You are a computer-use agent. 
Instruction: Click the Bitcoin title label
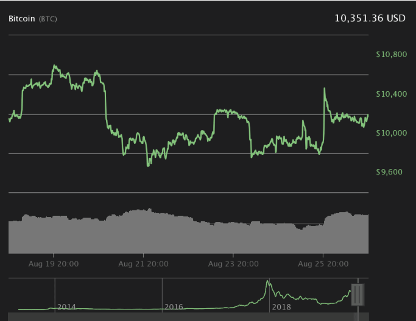pos(22,19)
